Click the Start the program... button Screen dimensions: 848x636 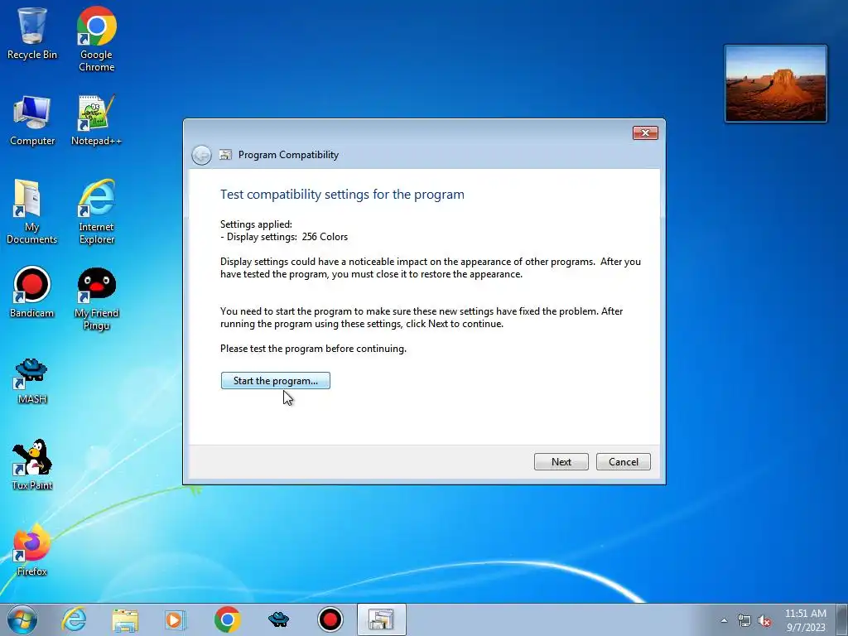click(x=275, y=381)
